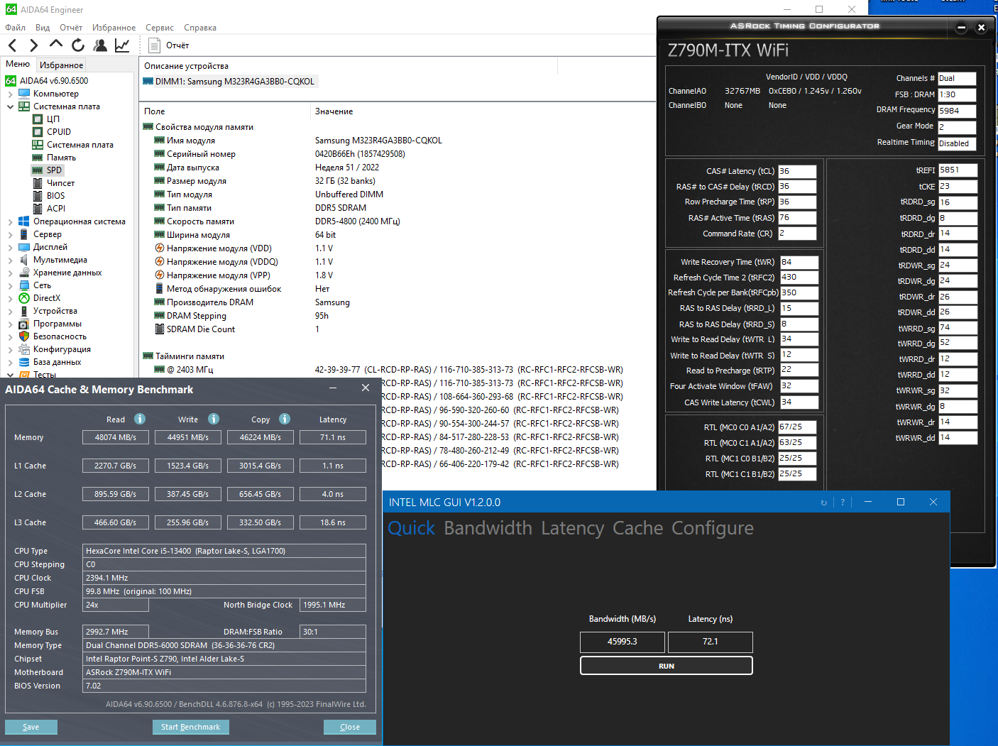
Task: Click the Значение column header
Action: click(334, 111)
